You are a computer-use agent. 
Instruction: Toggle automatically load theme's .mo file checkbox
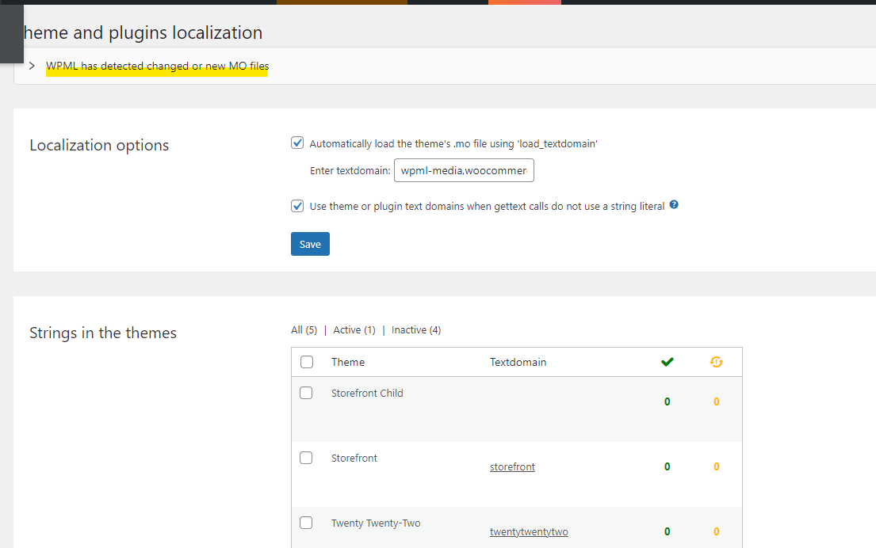click(297, 143)
